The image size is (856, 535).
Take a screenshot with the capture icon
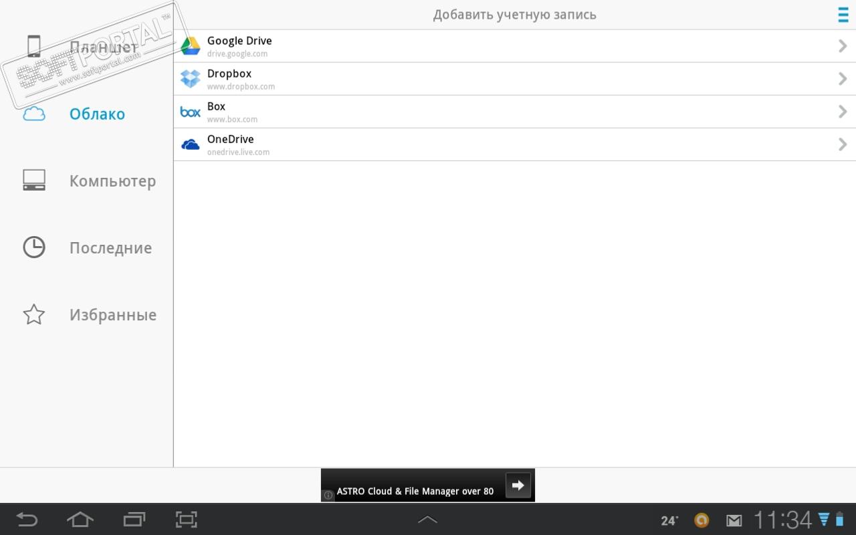[187, 520]
